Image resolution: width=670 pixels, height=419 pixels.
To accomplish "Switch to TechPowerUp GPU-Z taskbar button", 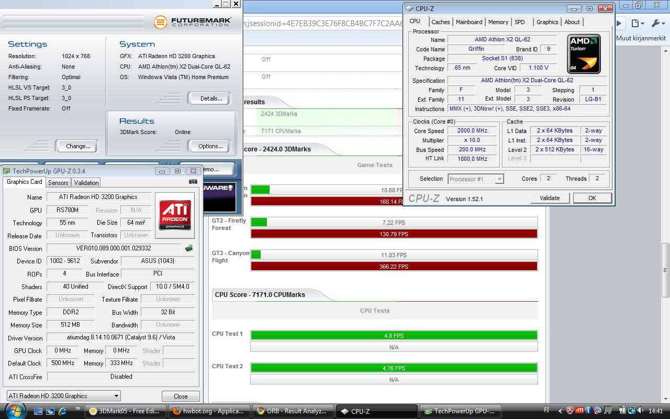I will (460, 411).
